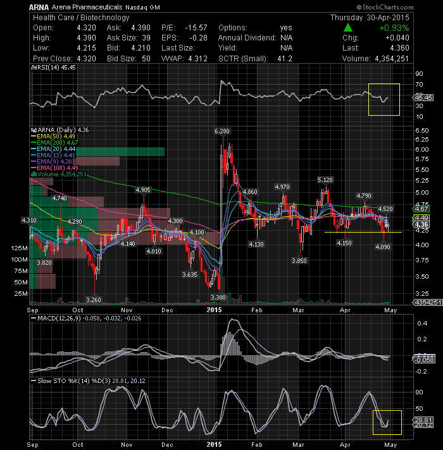This screenshot has width=443, height=450.
Task: Click the 3.260 October low label
Action: coord(94,300)
